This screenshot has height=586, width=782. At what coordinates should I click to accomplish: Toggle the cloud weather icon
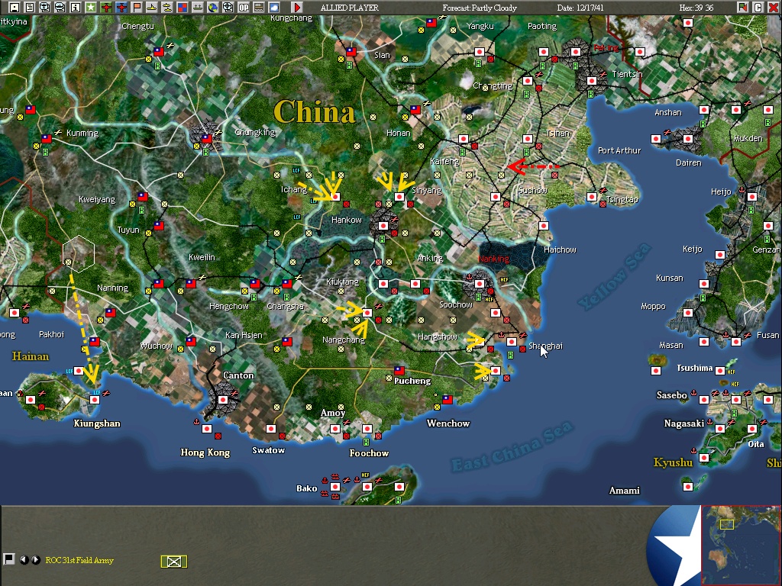click(274, 8)
